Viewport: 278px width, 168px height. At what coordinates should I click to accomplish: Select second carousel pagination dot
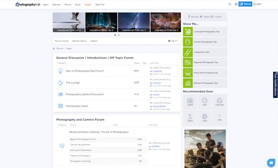[119, 35]
